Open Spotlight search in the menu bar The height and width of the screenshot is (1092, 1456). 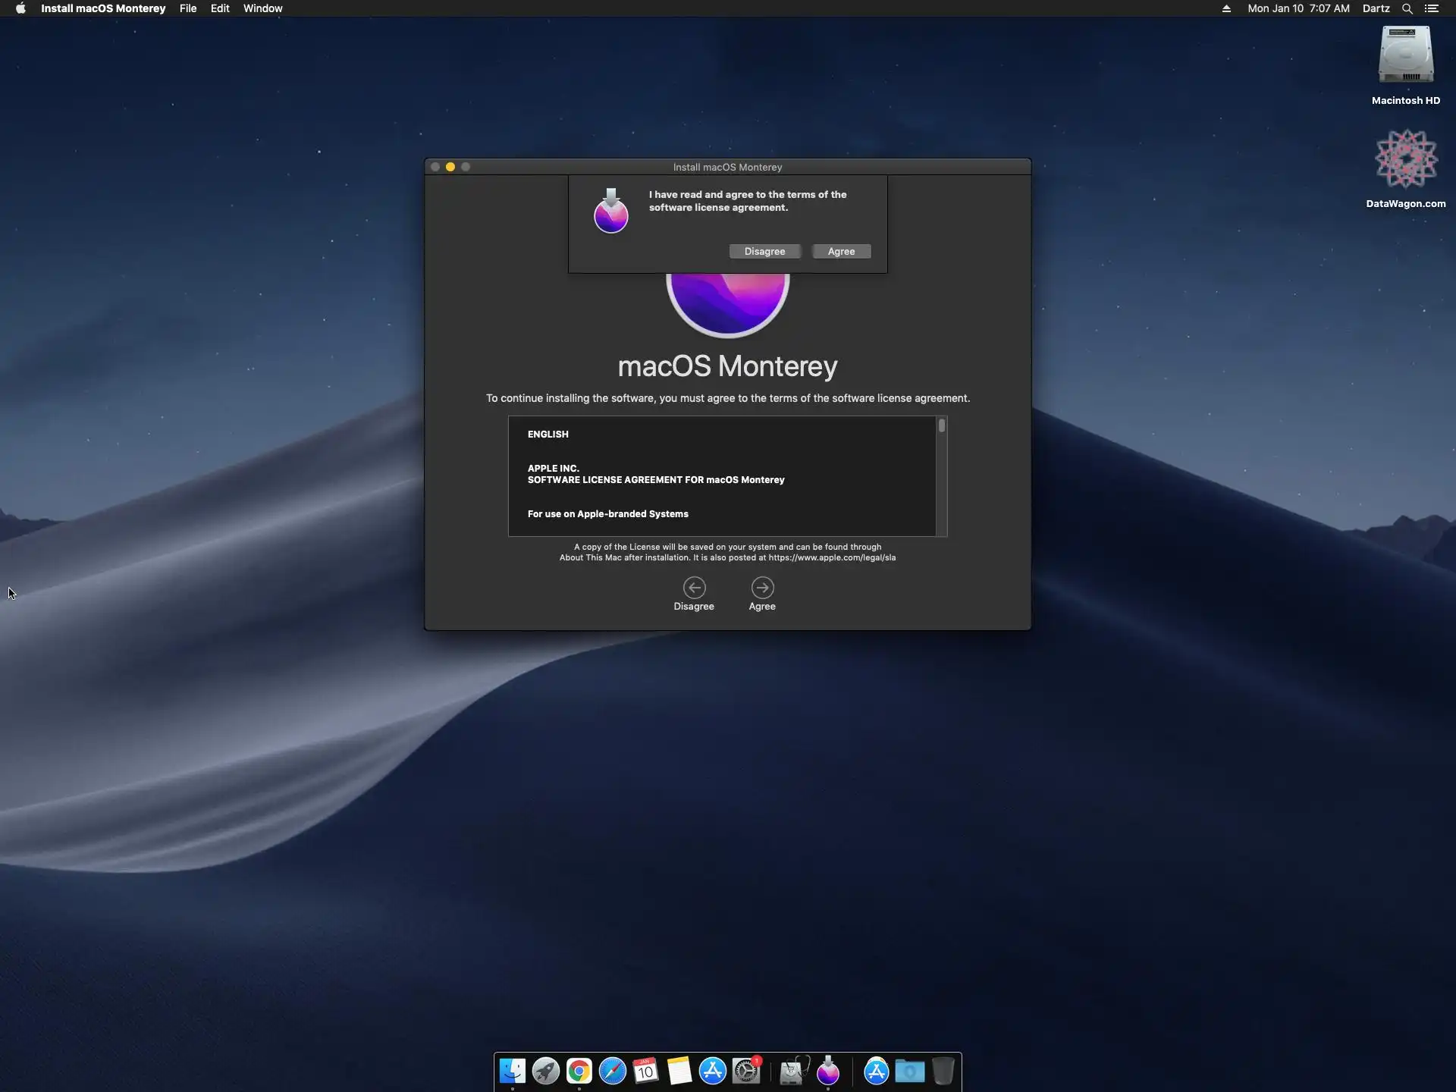pyautogui.click(x=1407, y=8)
